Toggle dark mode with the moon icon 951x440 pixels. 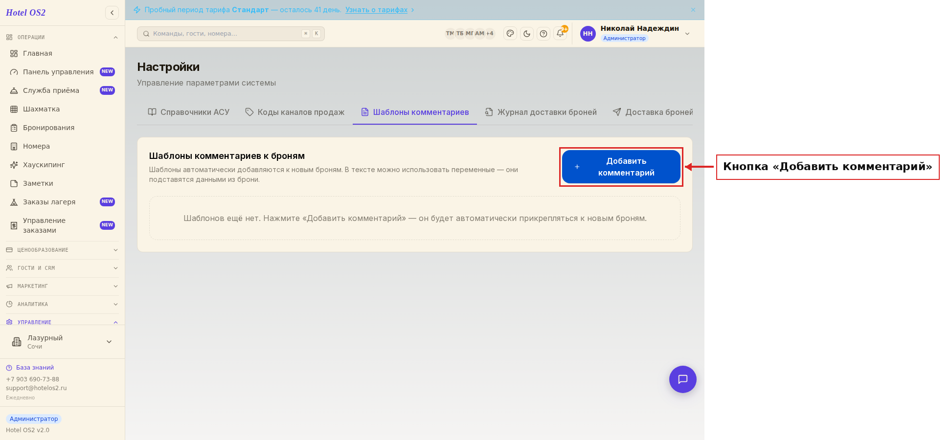coord(527,34)
